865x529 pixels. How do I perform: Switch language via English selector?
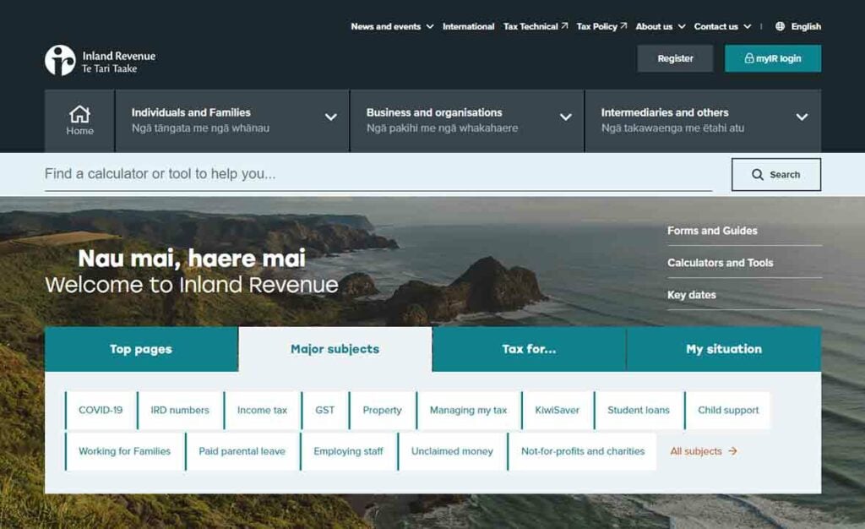(798, 26)
